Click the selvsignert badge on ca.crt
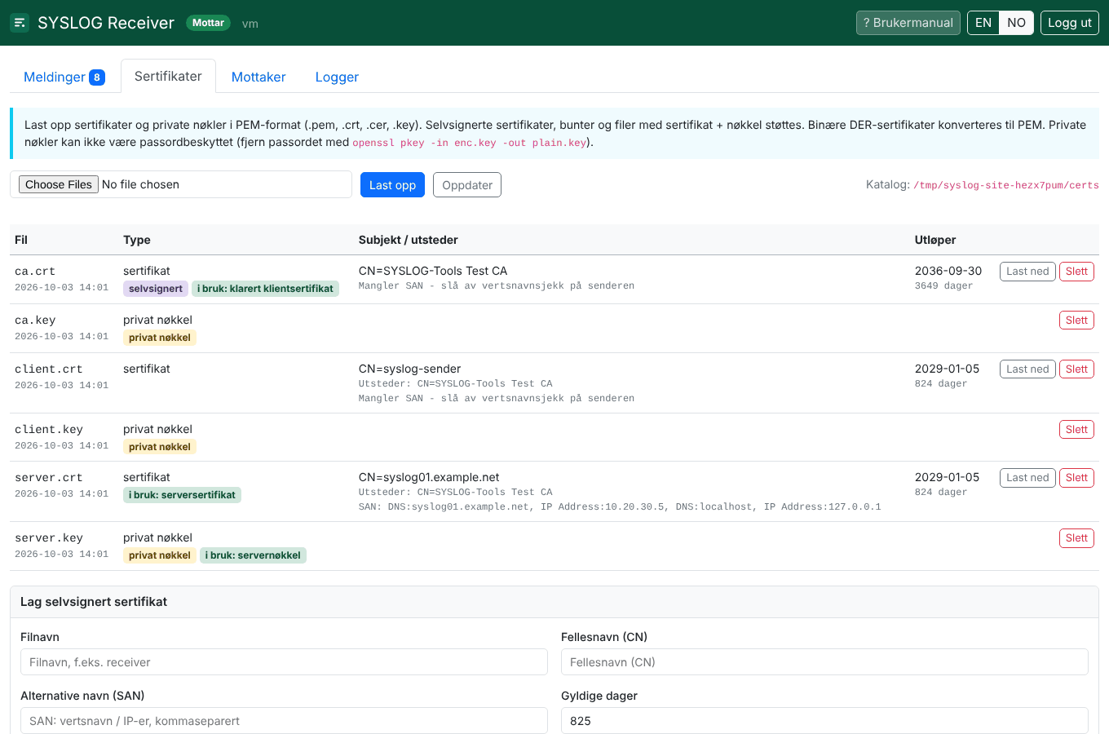This screenshot has width=1109, height=734. [x=156, y=289]
